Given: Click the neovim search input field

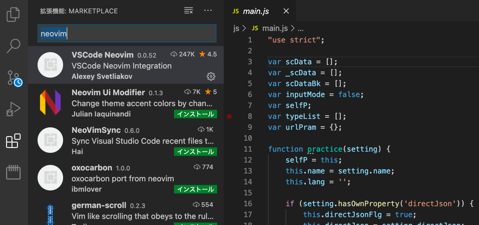Looking at the screenshot, I should pos(127,33).
